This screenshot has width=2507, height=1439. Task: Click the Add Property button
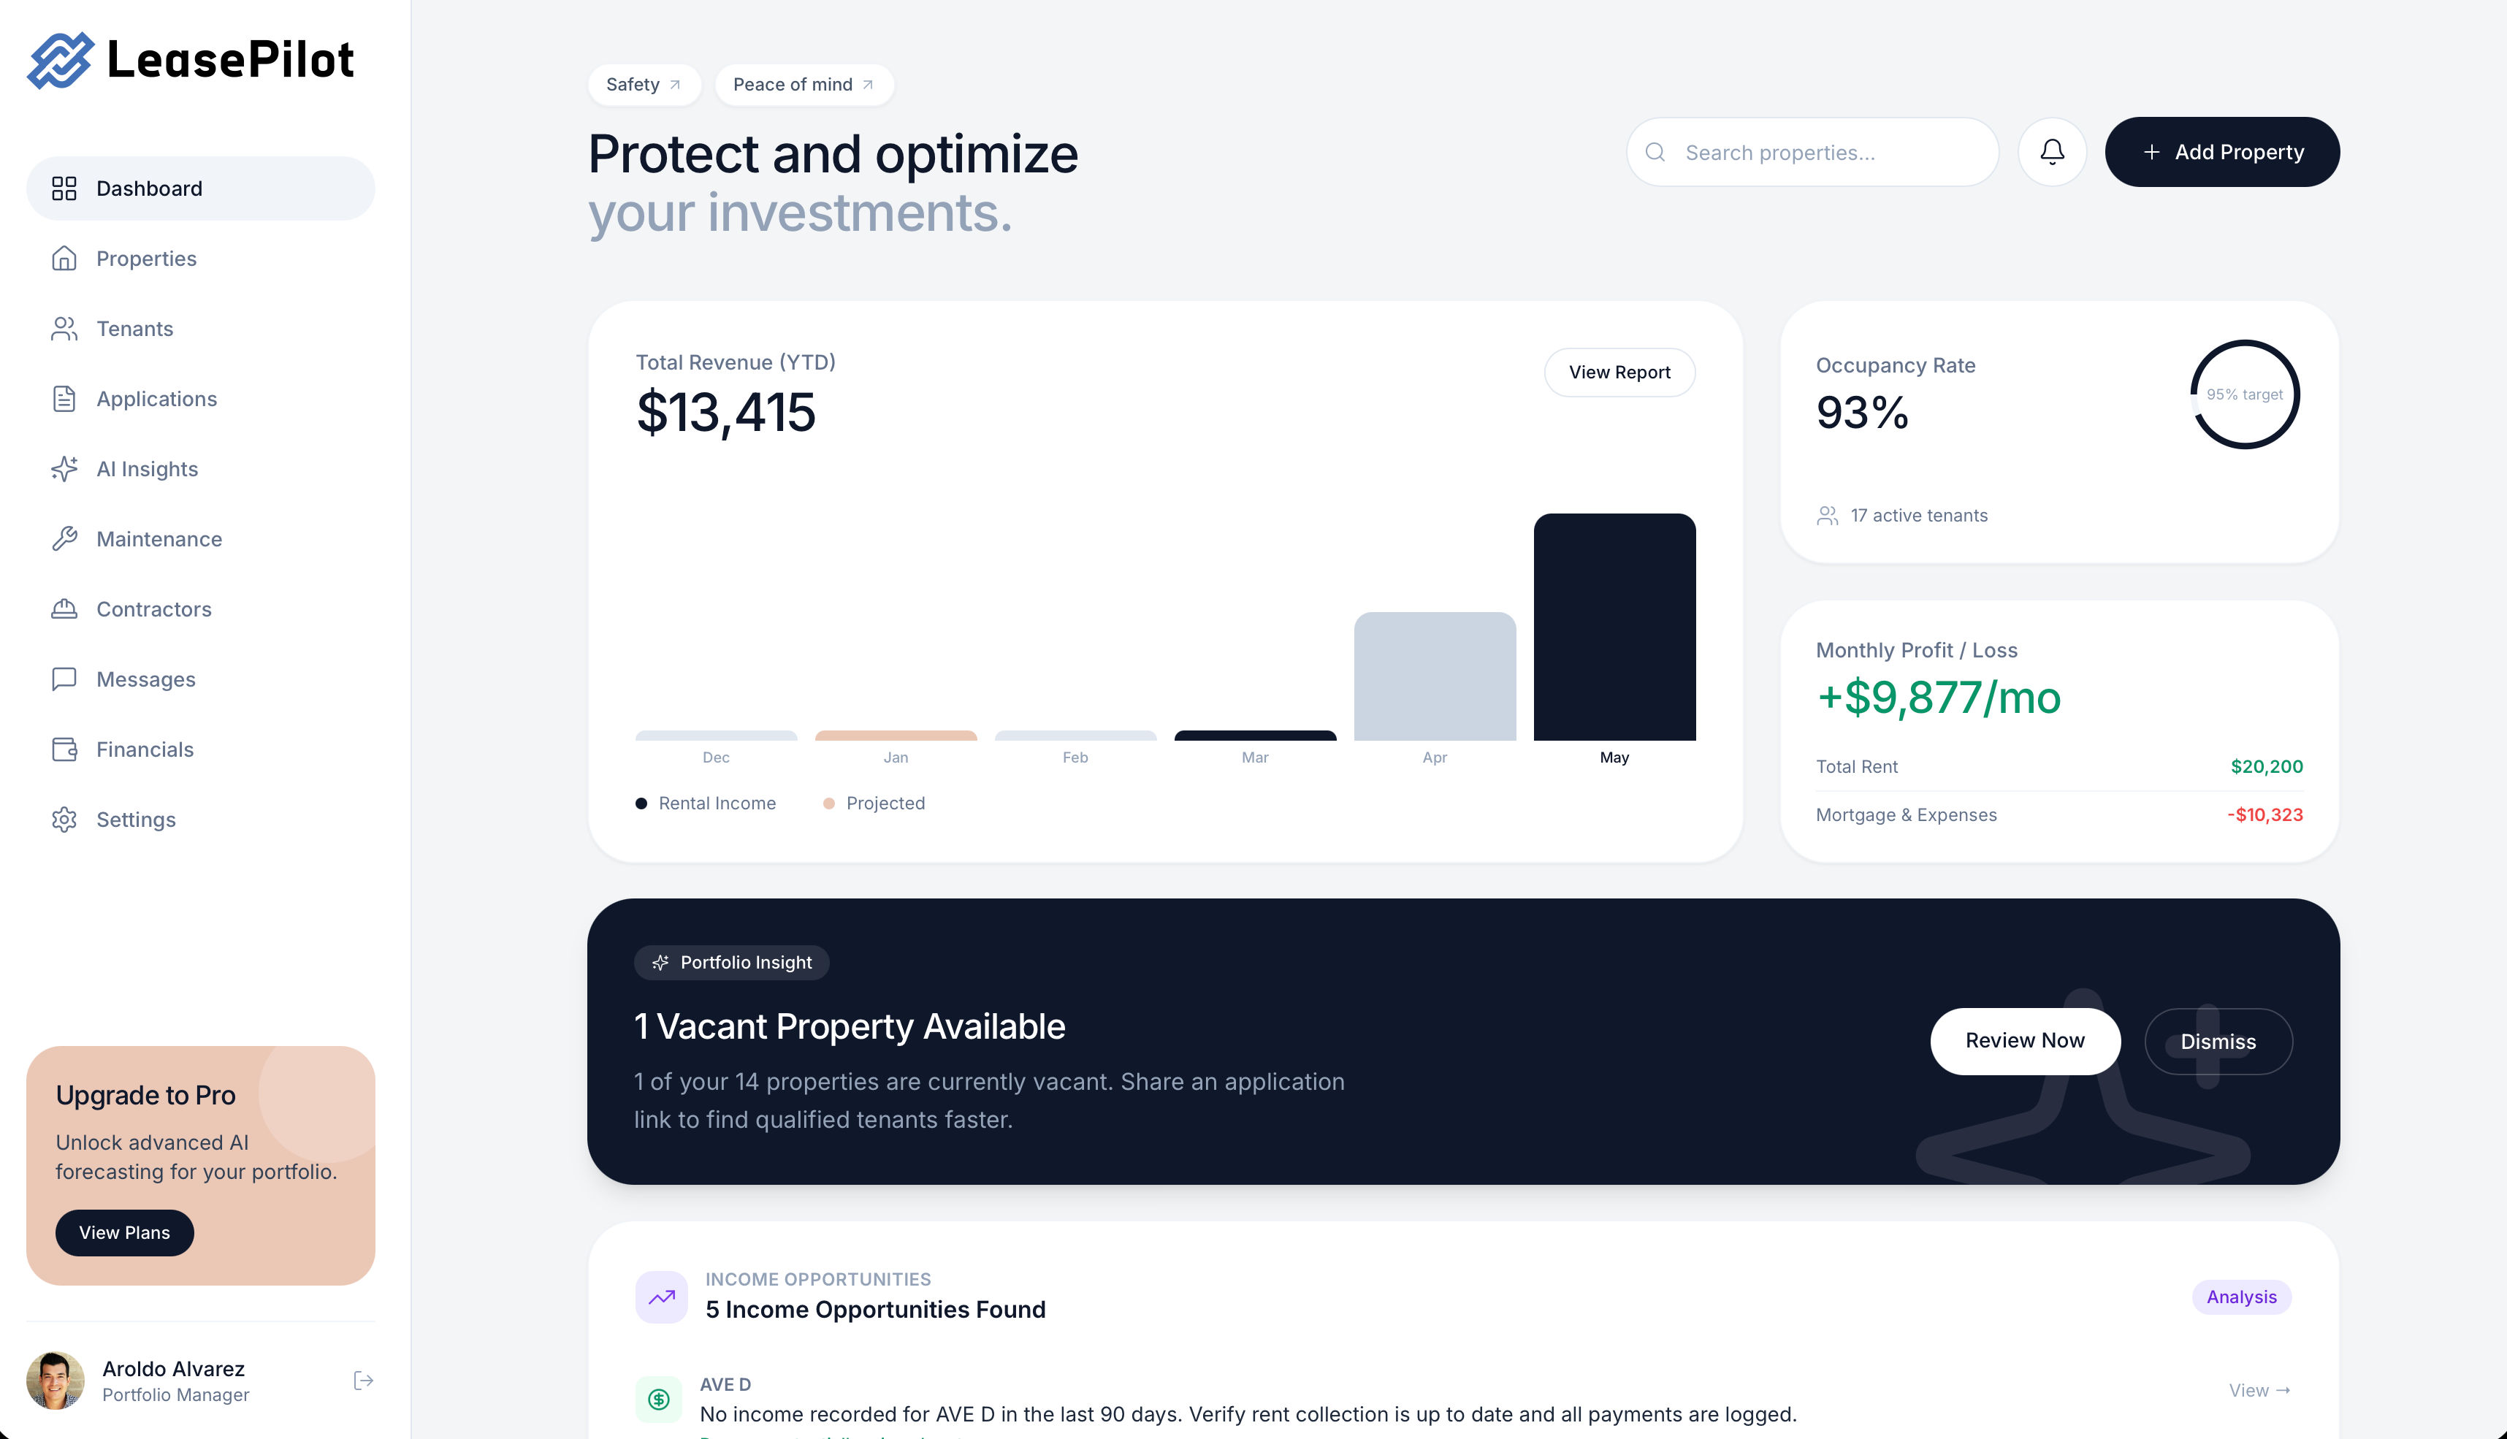click(x=2221, y=152)
